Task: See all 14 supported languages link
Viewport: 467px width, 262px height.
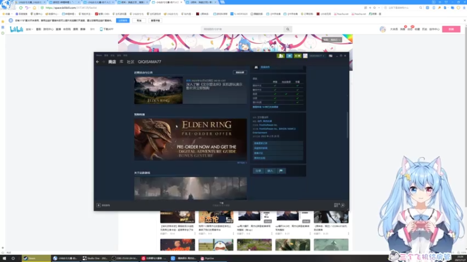Action: pos(266,107)
